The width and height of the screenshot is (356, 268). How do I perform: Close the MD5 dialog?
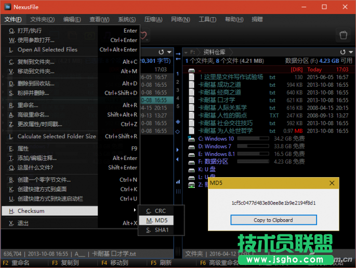coord(332,183)
